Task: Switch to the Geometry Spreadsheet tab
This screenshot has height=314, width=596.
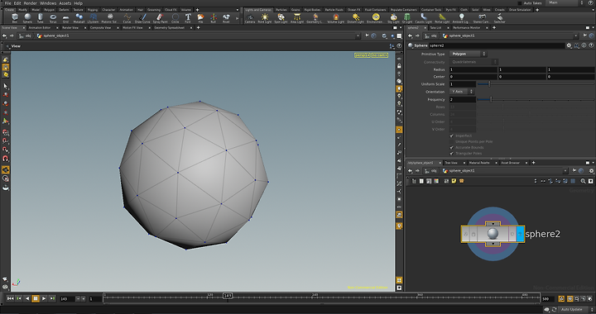Action: click(x=169, y=28)
